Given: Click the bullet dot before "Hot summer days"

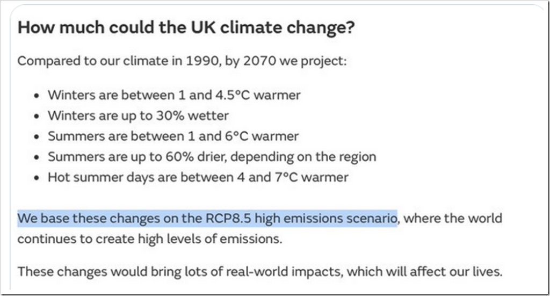Looking at the screenshot, I should click(37, 177).
